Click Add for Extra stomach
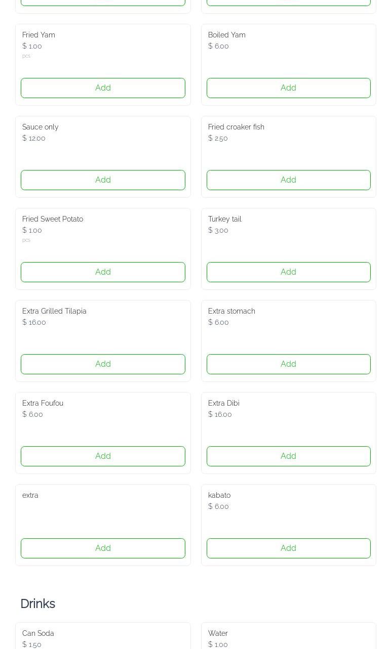Screen dimensions: 389x649 pyautogui.click(x=288, y=364)
